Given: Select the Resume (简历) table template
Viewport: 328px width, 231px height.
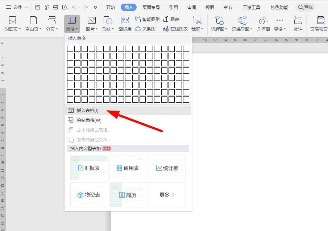Looking at the screenshot, I should click(128, 195).
